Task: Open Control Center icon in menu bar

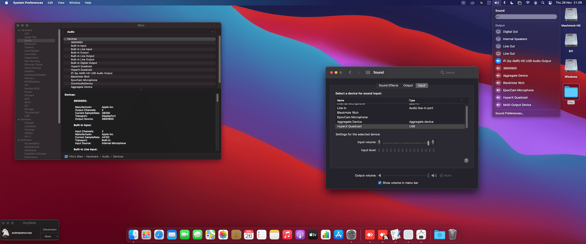Action: [x=550, y=3]
